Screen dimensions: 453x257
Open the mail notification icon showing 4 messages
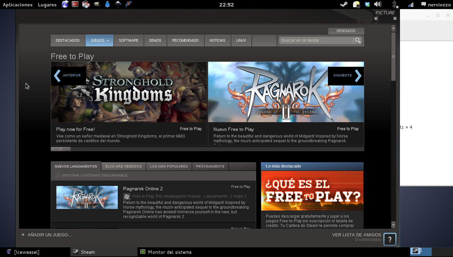click(356, 4)
